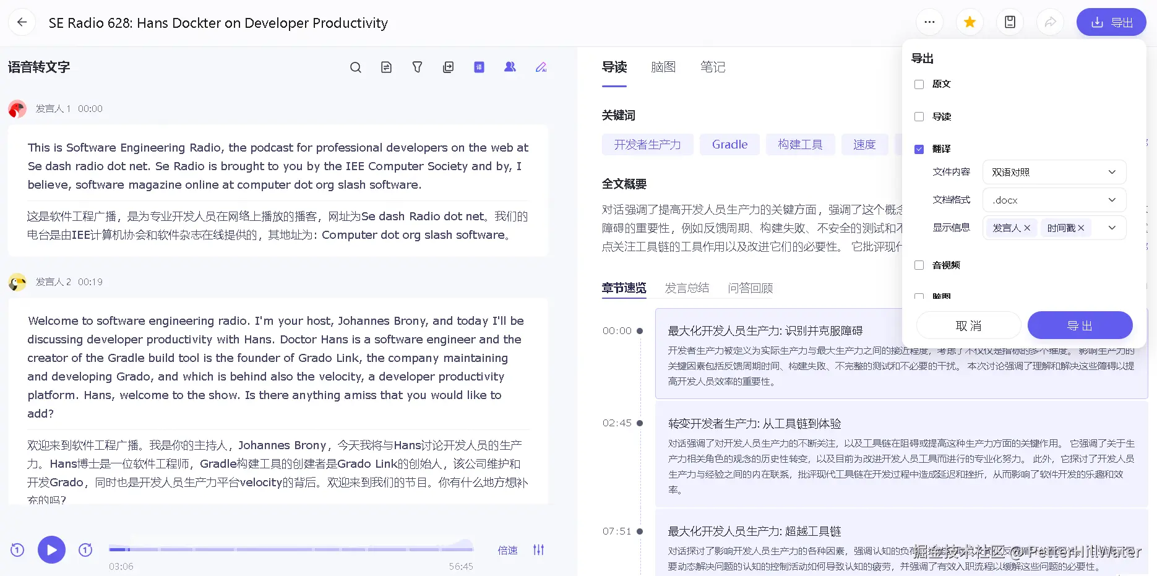This screenshot has height=576, width=1157.
Task: Click the 速度 keyword tag
Action: pyautogui.click(x=864, y=145)
